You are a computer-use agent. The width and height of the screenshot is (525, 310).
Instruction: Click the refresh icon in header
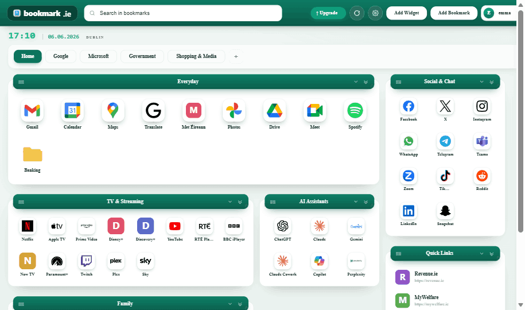(x=357, y=13)
